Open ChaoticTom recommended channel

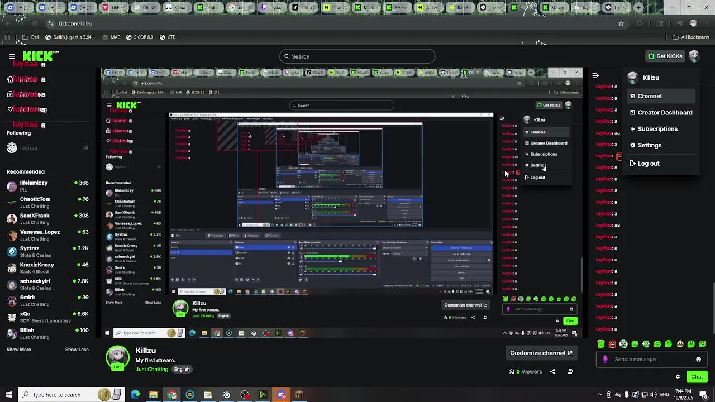tap(47, 202)
